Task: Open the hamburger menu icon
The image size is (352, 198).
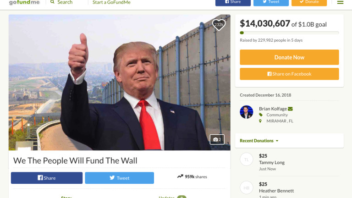Action: point(341,2)
